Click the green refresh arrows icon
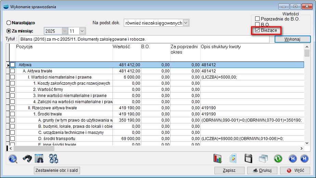This screenshot has width=316, height=178. (x=278, y=159)
